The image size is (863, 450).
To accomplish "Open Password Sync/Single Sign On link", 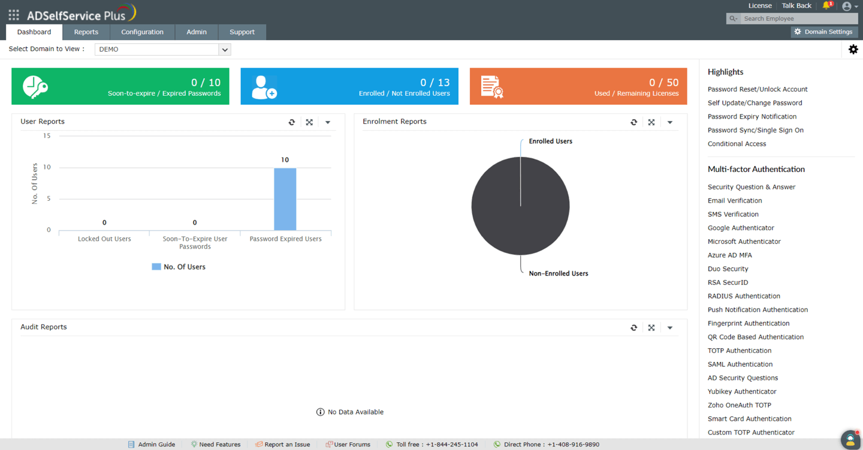I will click(x=756, y=131).
